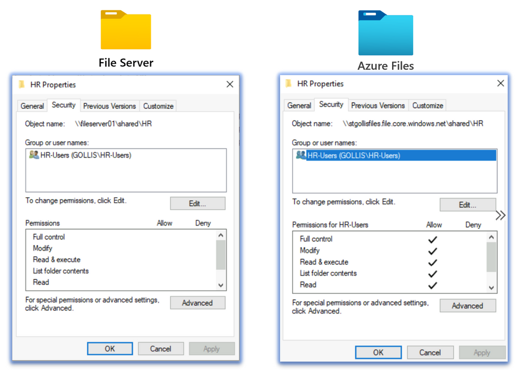Click the File Server folder icon
The image size is (518, 370).
pyautogui.click(x=125, y=28)
